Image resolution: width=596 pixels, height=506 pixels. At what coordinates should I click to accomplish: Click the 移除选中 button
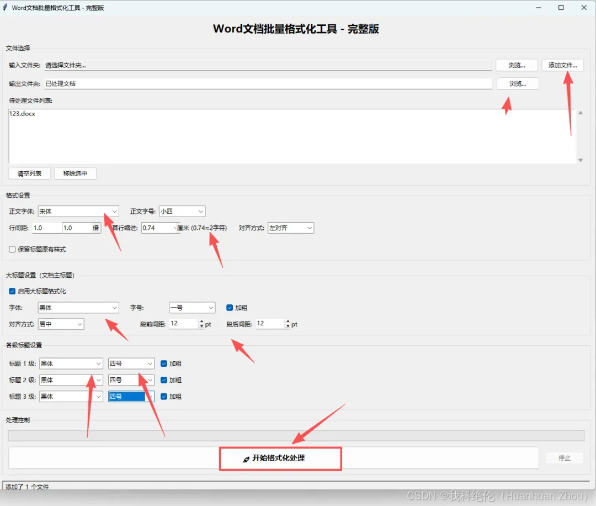tap(75, 173)
